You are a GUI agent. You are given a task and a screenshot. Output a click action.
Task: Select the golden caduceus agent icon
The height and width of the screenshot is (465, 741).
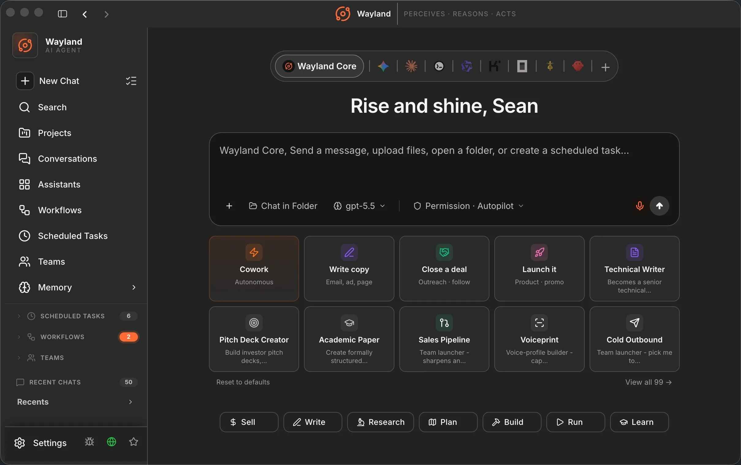tap(550, 66)
